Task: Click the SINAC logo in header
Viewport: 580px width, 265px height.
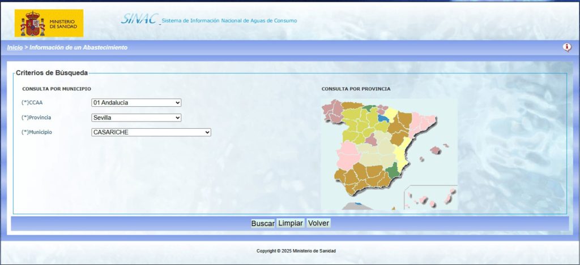Action: click(139, 19)
